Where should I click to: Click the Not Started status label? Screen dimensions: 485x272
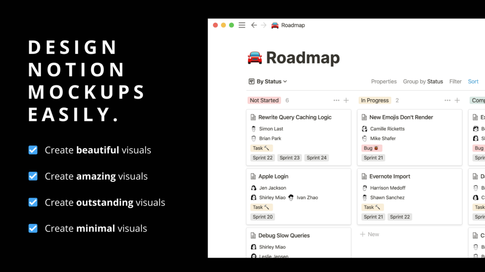pos(264,100)
